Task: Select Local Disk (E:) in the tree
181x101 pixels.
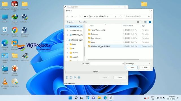Action: tap(77, 31)
